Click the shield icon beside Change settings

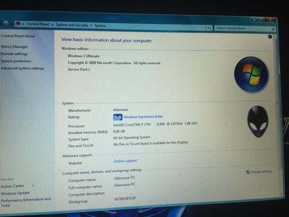coord(247,172)
